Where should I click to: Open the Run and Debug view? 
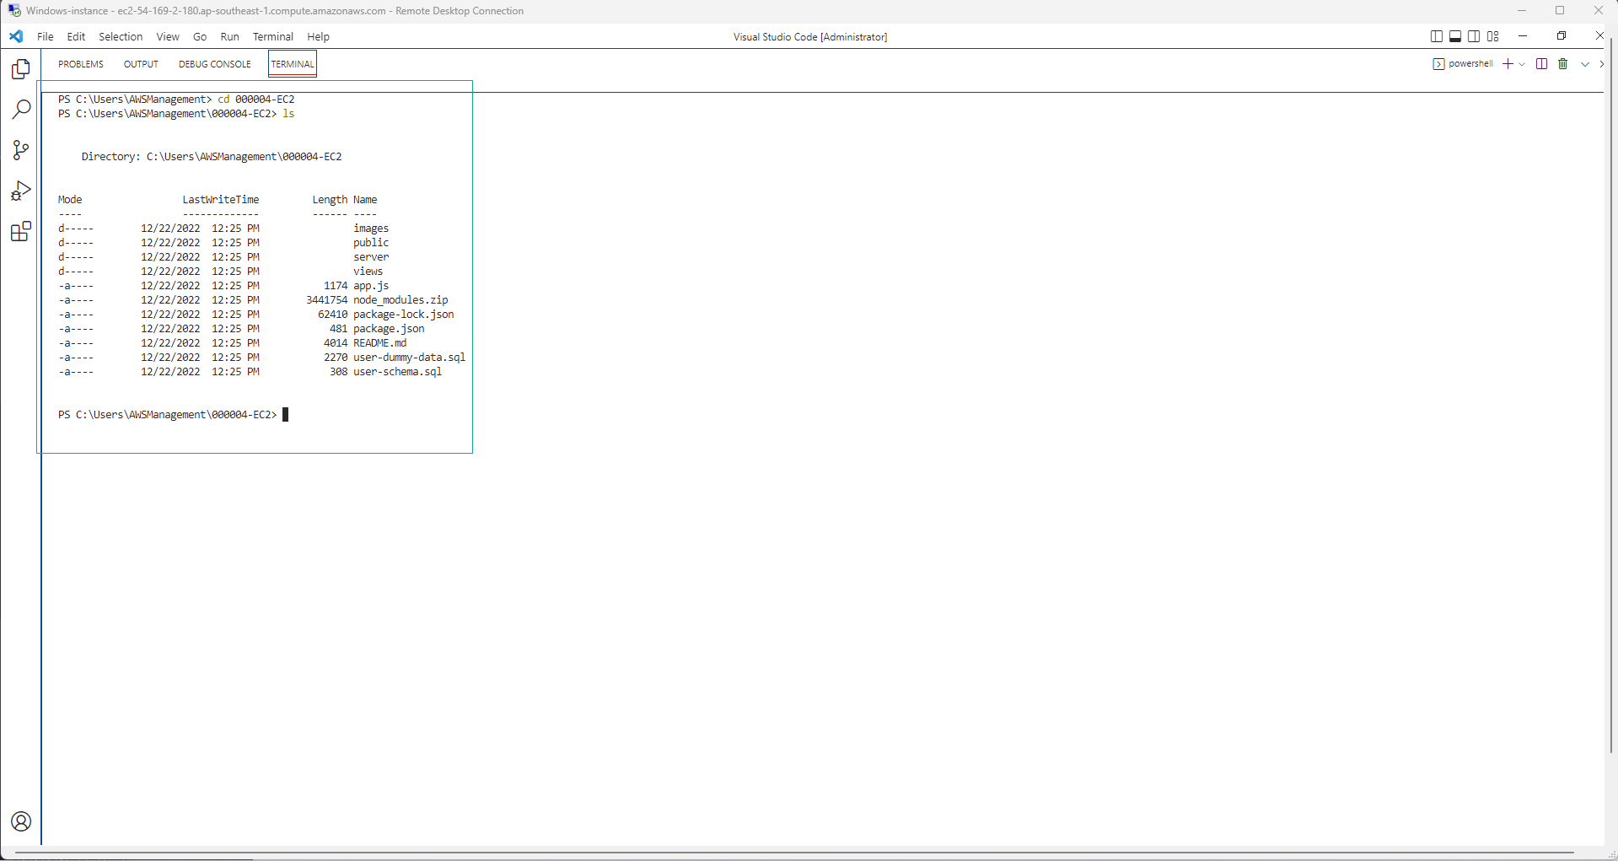[x=21, y=191]
